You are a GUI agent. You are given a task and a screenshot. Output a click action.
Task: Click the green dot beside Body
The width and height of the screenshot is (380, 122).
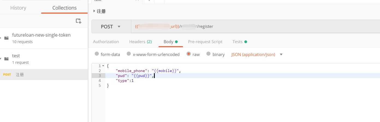pyautogui.click(x=176, y=42)
